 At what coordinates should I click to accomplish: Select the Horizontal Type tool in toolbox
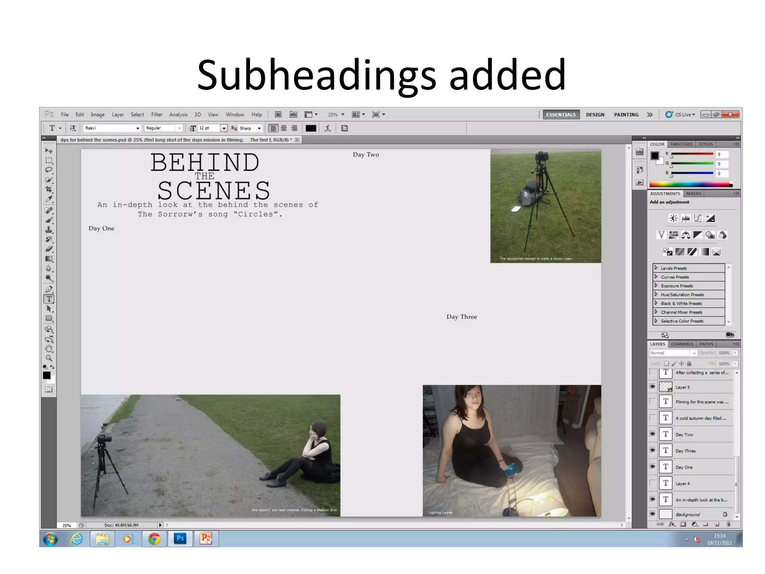pyautogui.click(x=49, y=299)
